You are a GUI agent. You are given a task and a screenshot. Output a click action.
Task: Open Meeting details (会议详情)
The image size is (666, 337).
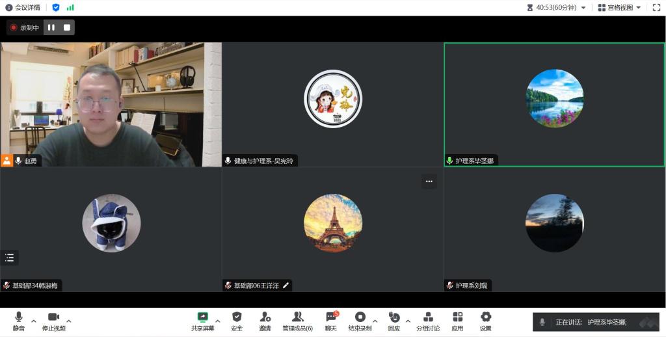tap(23, 7)
